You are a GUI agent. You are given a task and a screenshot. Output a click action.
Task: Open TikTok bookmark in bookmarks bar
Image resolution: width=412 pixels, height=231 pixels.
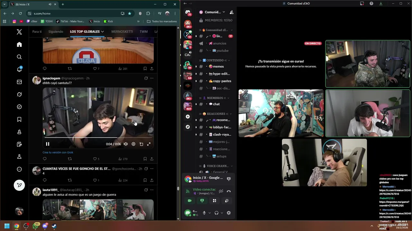point(70,21)
